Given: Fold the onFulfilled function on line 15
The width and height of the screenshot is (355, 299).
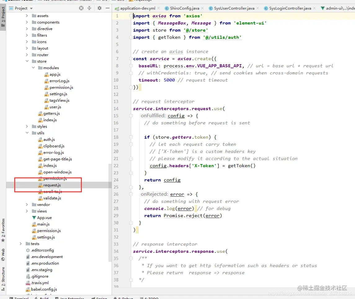Looking at the screenshot, I should (131, 116).
